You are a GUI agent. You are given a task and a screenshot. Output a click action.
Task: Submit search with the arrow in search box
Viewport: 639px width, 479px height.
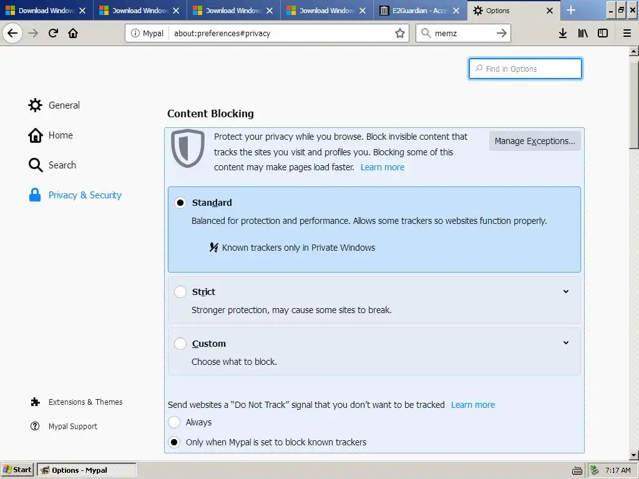click(502, 34)
